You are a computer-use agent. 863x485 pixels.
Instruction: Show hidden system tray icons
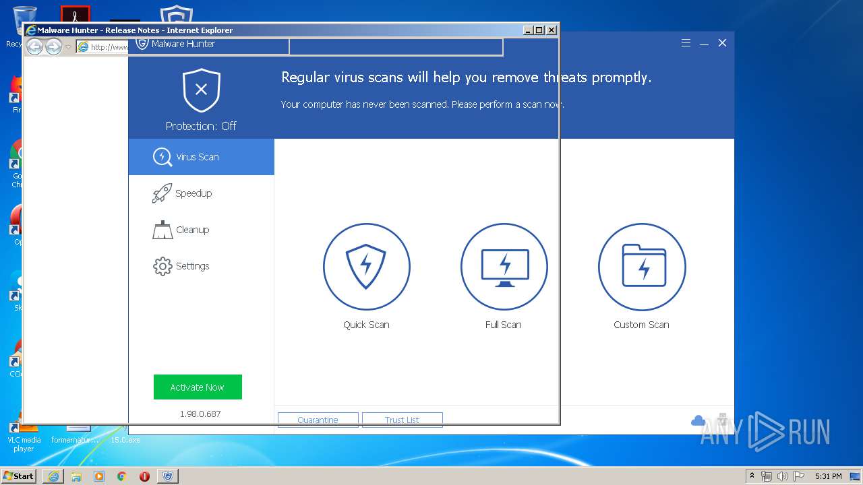coord(752,476)
